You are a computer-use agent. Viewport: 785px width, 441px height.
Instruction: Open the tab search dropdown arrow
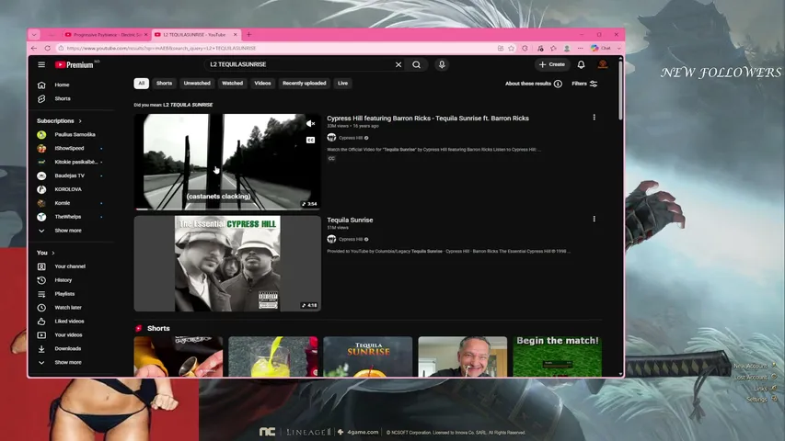pyautogui.click(x=34, y=35)
